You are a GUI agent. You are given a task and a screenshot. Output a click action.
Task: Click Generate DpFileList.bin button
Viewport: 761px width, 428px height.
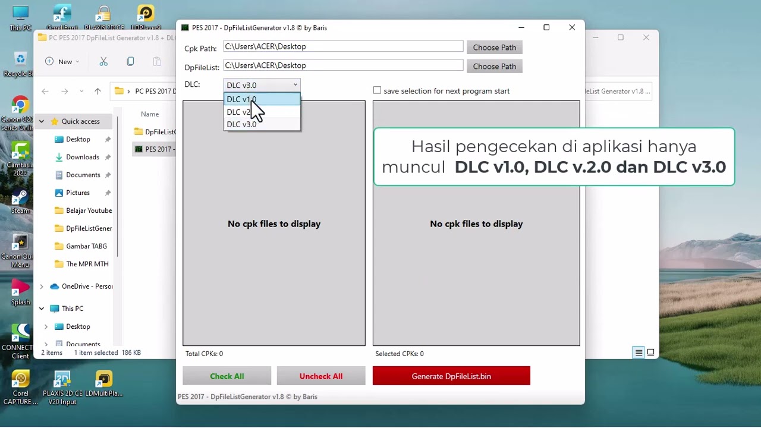451,376
